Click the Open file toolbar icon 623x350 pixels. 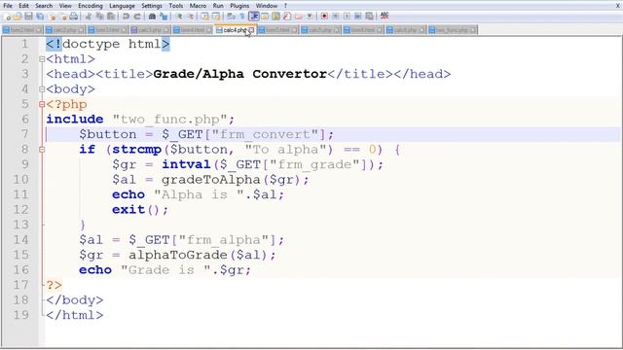click(18, 17)
